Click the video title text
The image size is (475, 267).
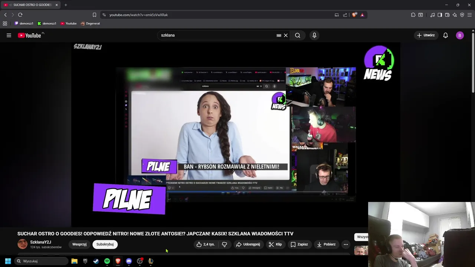[155, 234]
